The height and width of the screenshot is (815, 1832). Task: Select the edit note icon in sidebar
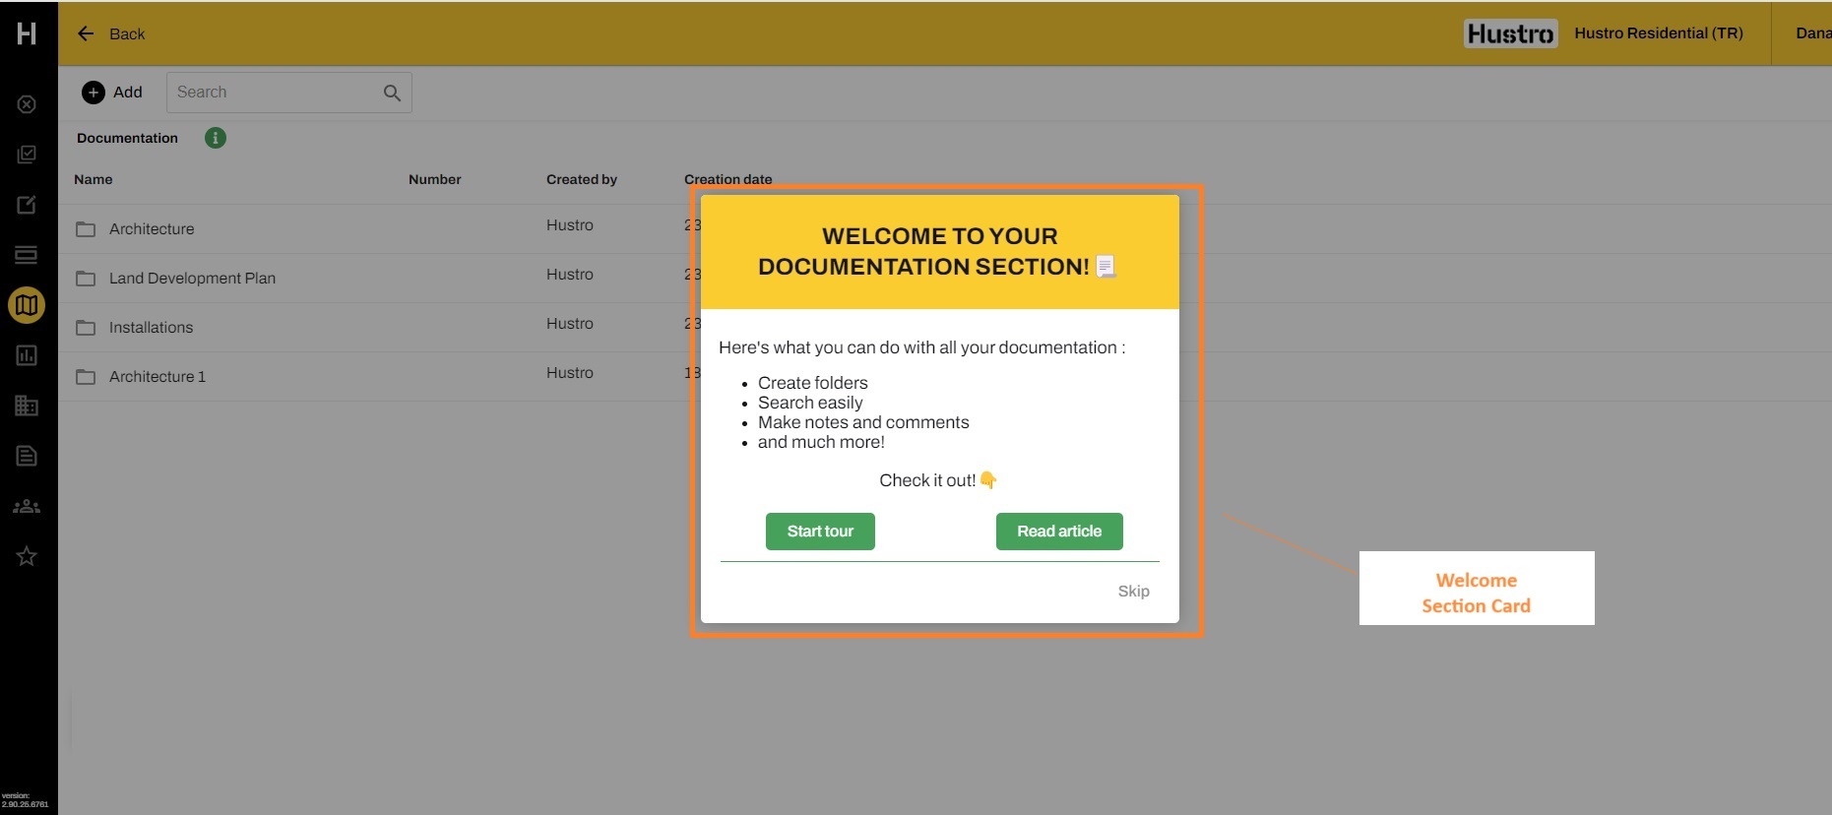27,205
